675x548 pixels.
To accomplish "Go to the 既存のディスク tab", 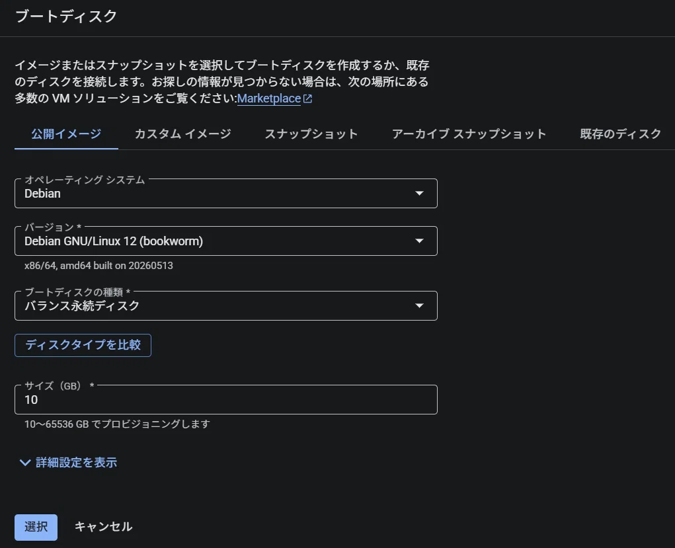I will [x=620, y=134].
